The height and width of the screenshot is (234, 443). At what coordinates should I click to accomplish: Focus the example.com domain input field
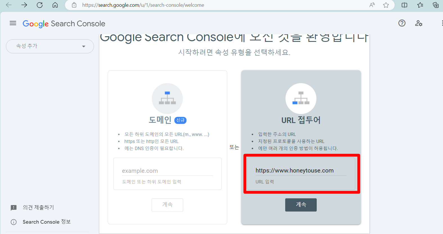click(x=167, y=171)
